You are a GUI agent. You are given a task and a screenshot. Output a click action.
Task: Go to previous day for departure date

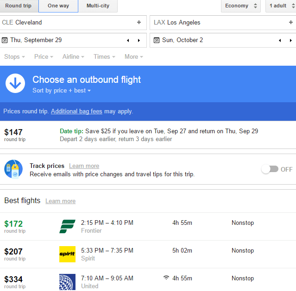[128, 40]
